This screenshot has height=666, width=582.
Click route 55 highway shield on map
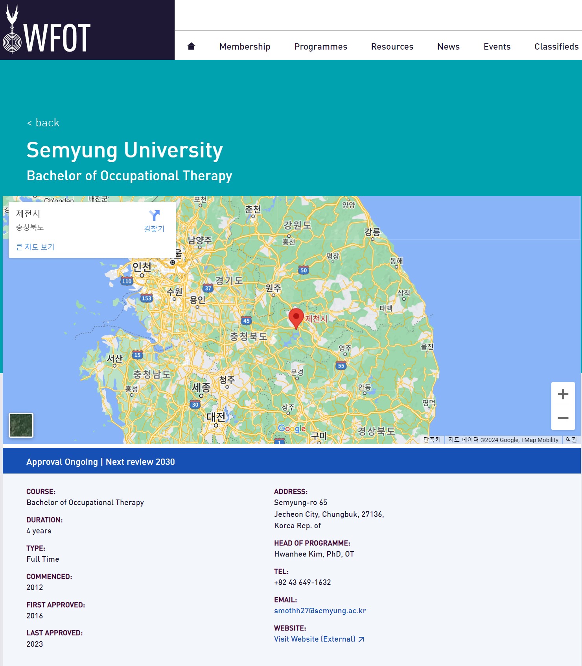tap(341, 365)
